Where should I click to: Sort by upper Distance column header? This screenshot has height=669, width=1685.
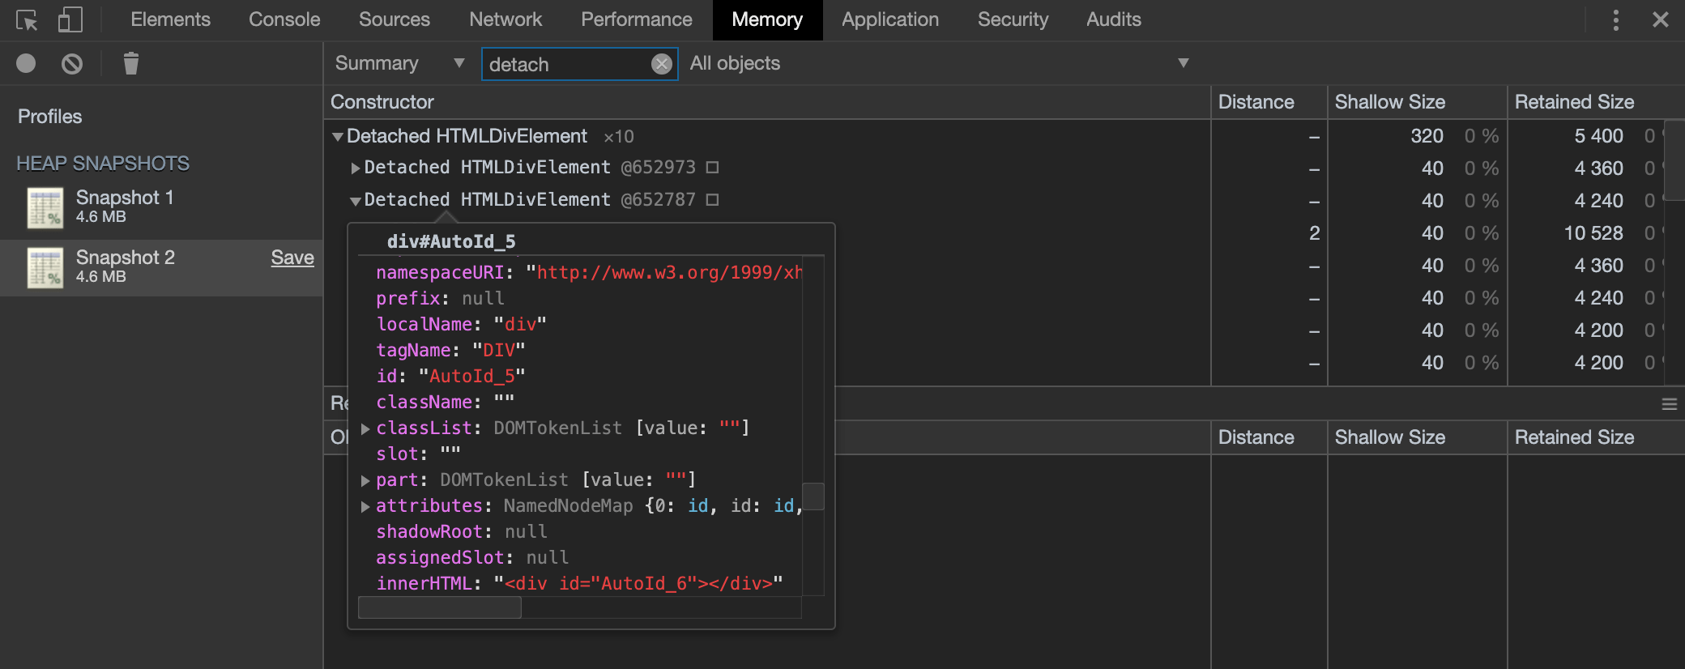pos(1269,102)
